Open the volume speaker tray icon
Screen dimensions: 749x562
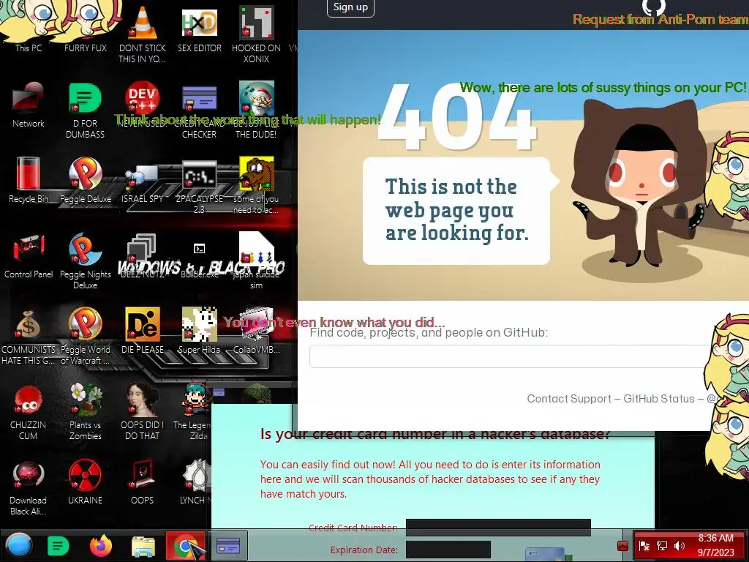(680, 546)
